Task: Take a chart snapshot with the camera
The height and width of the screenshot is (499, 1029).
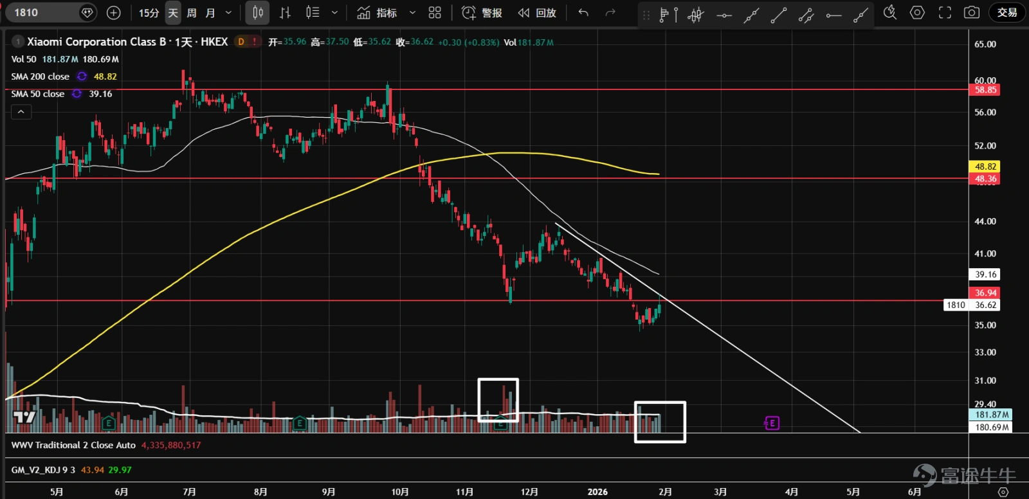Action: (972, 13)
